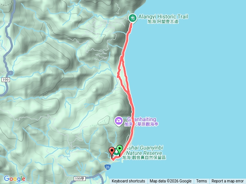Open the Guanhaiting camera marker
The width and height of the screenshot is (246, 184).
[119, 121]
